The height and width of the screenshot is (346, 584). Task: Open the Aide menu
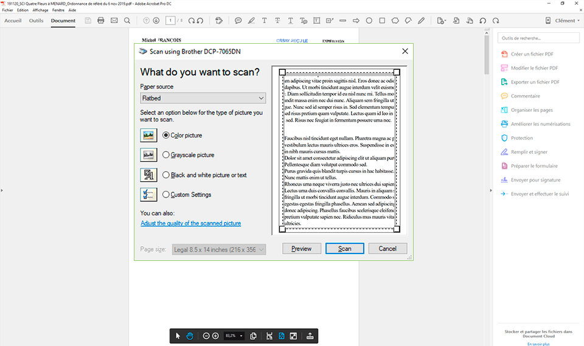(x=72, y=10)
